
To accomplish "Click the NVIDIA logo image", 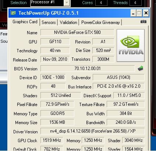I will coord(131,45).
